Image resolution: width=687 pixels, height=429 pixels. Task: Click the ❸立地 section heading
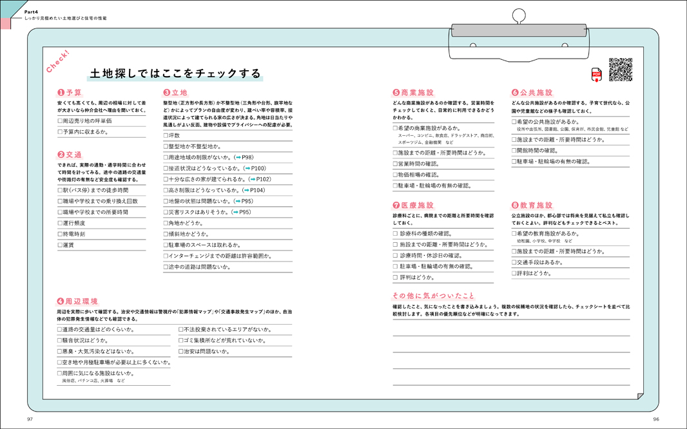coord(175,93)
